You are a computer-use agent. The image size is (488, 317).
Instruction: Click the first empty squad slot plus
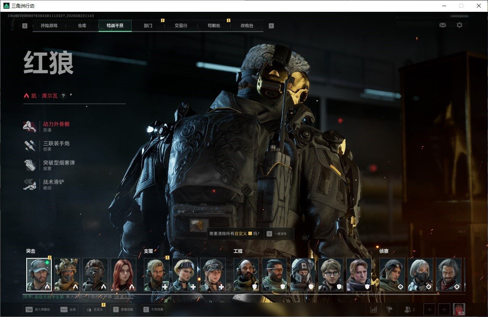(x=430, y=309)
